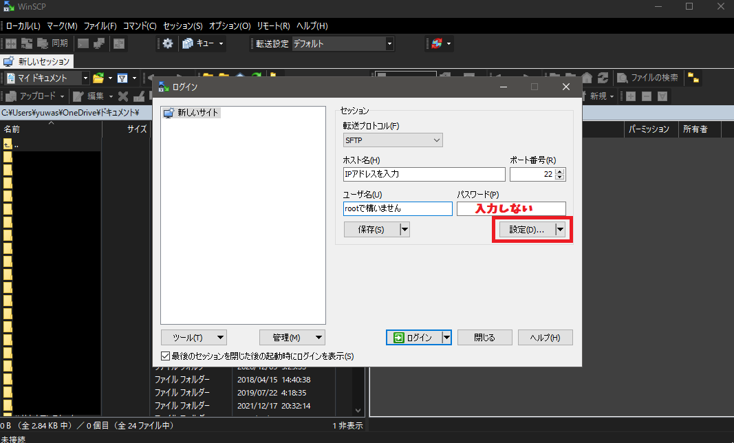Click the 設定(D)... advanced button

click(527, 230)
